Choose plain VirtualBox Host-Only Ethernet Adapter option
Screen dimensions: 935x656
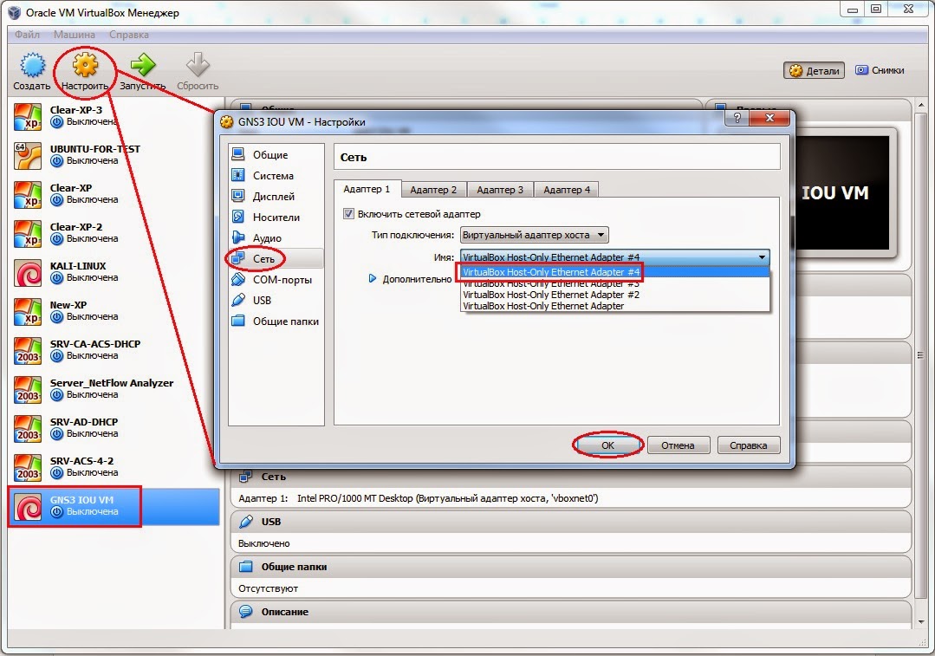pyautogui.click(x=614, y=306)
